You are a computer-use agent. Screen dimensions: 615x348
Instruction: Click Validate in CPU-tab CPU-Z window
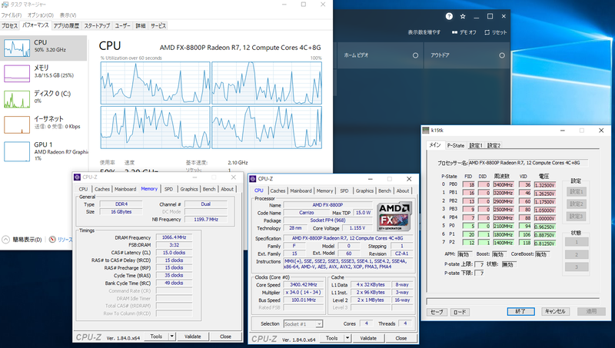368,338
